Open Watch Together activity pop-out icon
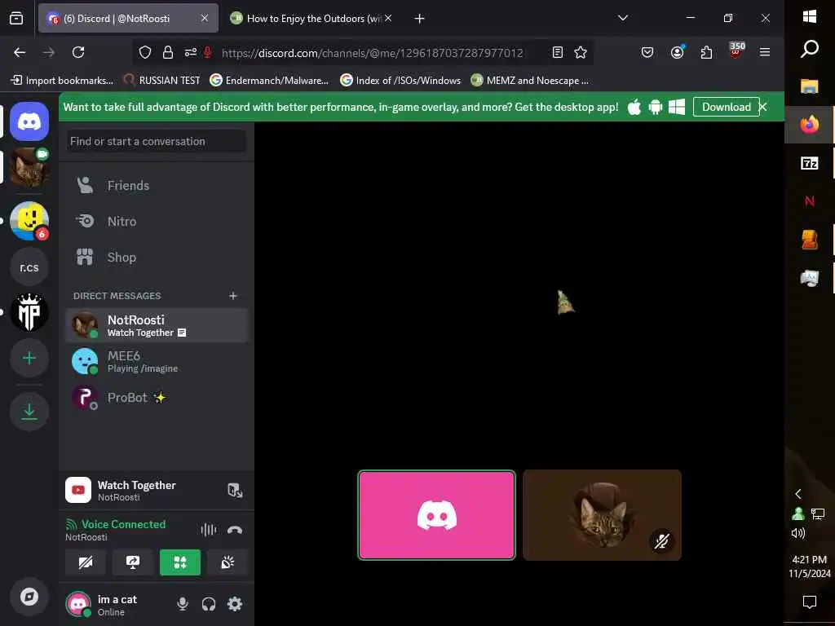Viewport: 835px width, 626px height. (x=235, y=490)
